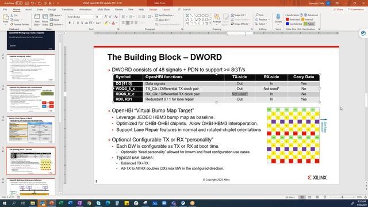This screenshot has height=207, width=368.
Task: Save the presentation from Quick Access toolbar
Action: coord(27,3)
